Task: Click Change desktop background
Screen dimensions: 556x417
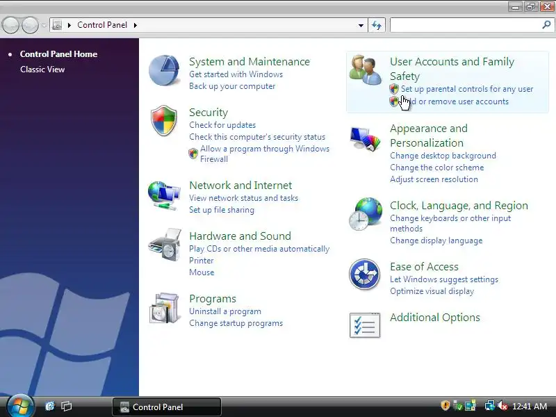Action: (x=443, y=155)
